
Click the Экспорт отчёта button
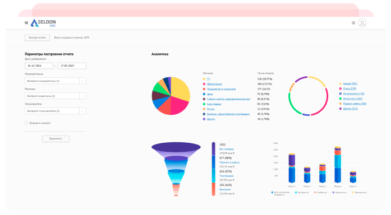[37, 38]
